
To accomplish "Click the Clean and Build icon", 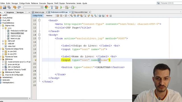I will point(57,7).
